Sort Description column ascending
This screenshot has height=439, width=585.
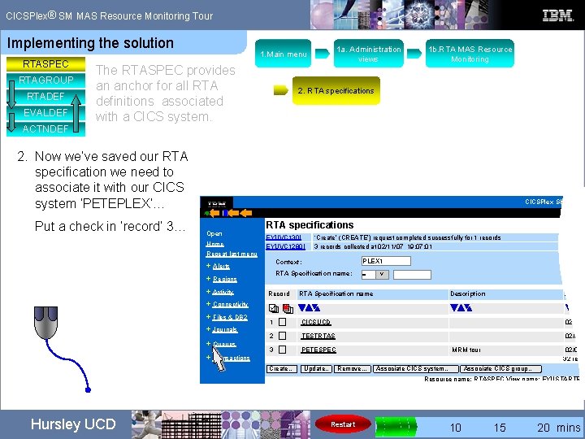click(461, 308)
